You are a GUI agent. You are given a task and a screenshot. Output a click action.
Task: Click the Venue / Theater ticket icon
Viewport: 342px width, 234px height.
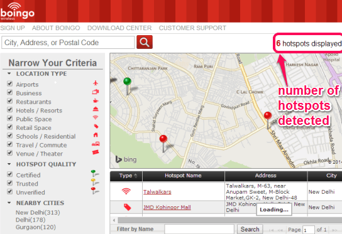96,152
